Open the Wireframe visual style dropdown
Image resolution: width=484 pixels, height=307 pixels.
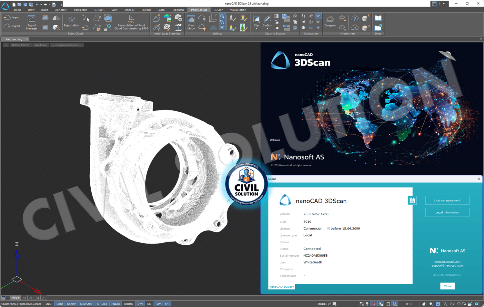(x=41, y=45)
